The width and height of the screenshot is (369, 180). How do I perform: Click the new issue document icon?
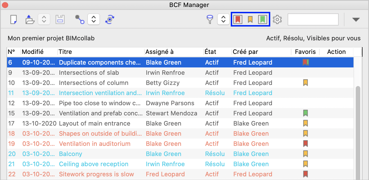pyautogui.click(x=14, y=19)
